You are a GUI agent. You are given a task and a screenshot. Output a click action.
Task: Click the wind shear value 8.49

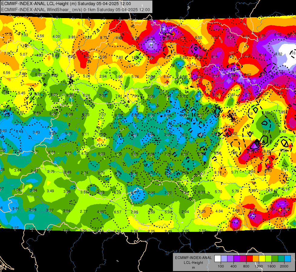[283, 131]
